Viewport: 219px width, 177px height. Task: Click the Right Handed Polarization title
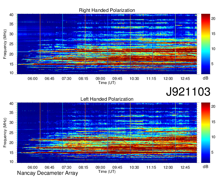point(107,10)
